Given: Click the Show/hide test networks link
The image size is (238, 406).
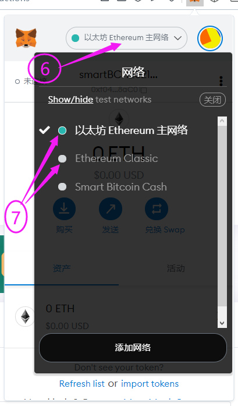Looking at the screenshot, I should tap(70, 100).
